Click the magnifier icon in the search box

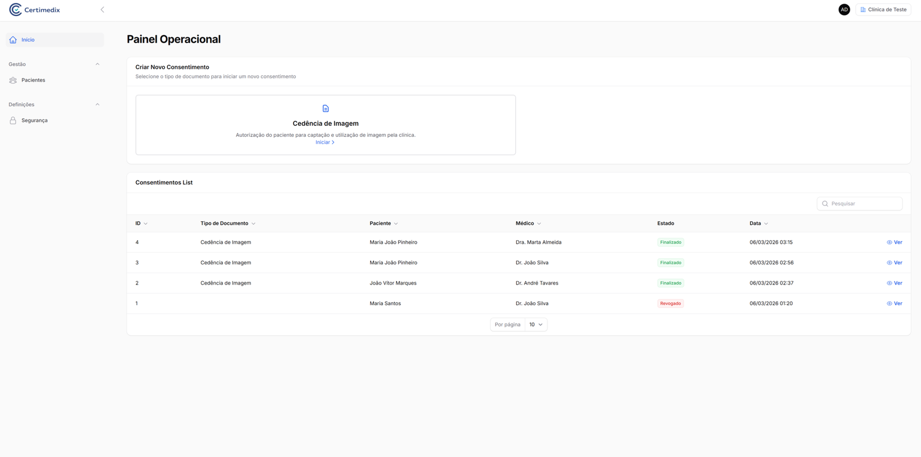[x=825, y=204]
